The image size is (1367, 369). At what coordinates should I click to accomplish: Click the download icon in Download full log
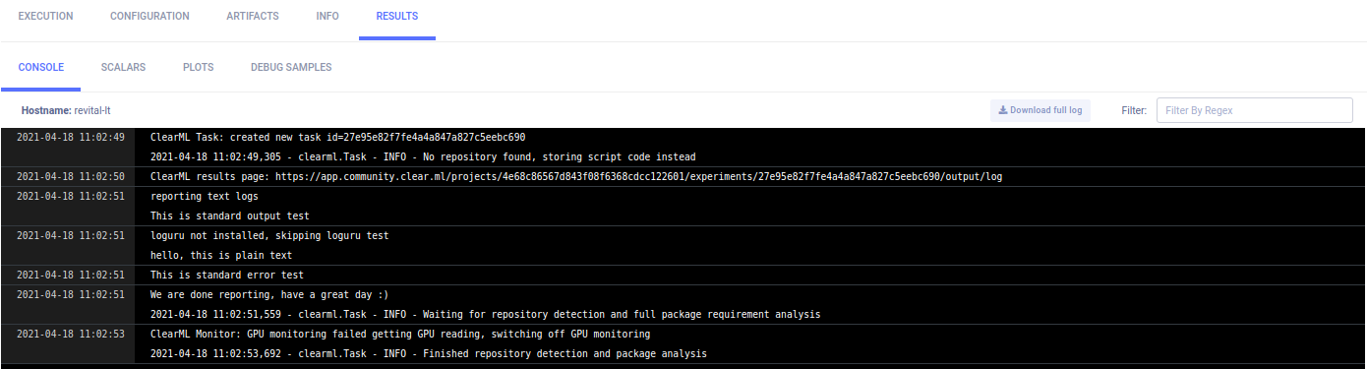point(1003,110)
